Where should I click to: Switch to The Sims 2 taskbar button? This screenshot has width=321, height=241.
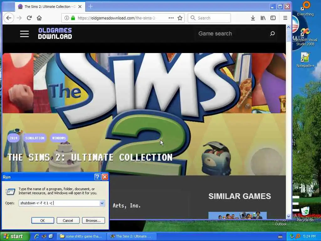tap(132, 236)
